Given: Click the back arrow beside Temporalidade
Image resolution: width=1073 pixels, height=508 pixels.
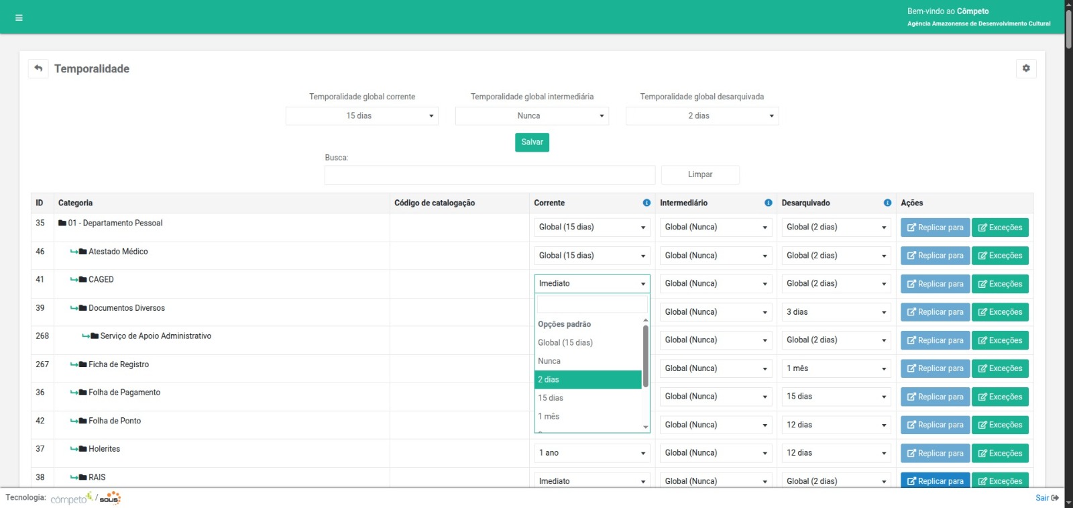Looking at the screenshot, I should pos(38,68).
